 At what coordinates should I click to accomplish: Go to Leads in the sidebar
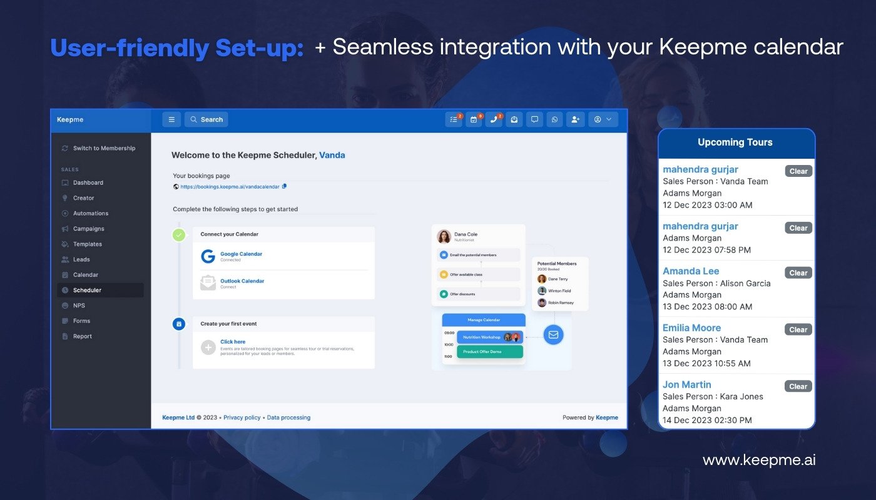(x=81, y=259)
